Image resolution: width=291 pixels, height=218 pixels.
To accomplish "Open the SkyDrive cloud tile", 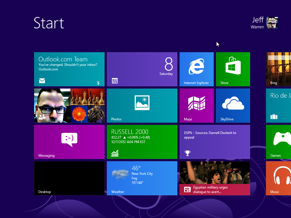I will pyautogui.click(x=233, y=106).
